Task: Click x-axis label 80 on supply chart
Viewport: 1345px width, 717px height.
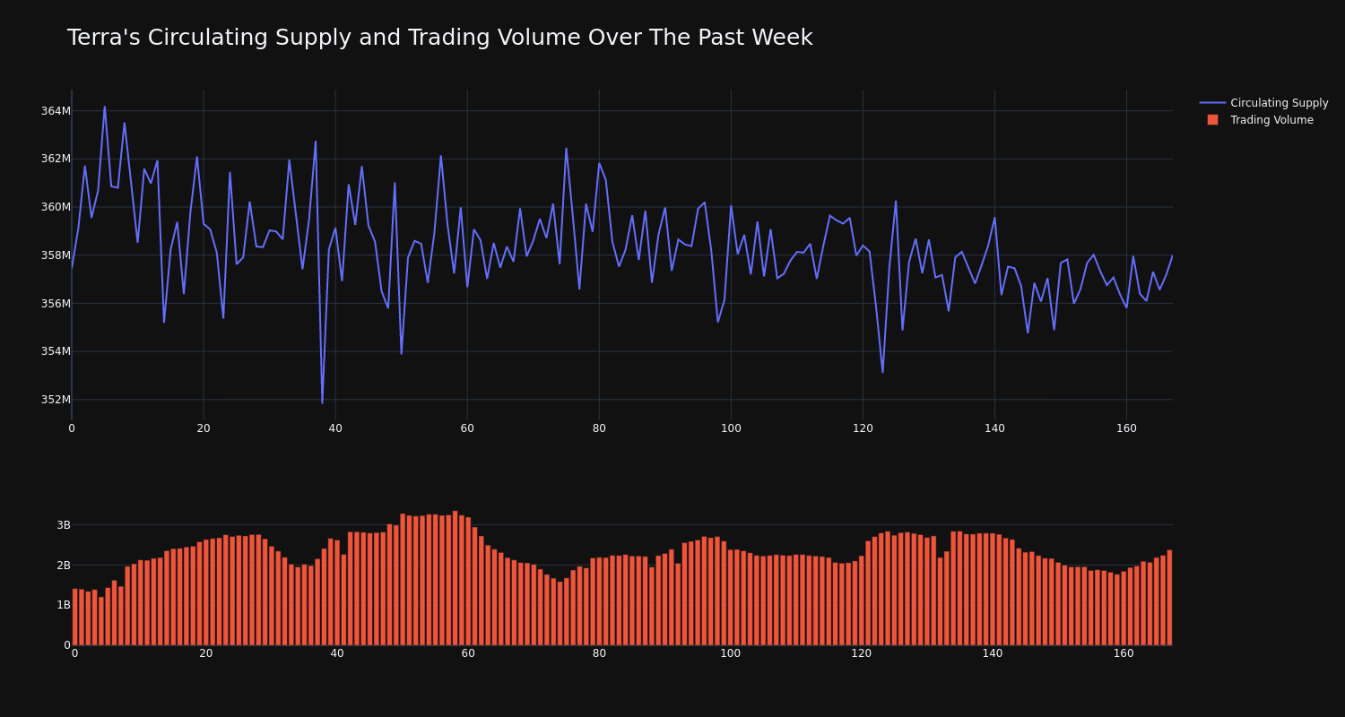Action: click(x=599, y=428)
